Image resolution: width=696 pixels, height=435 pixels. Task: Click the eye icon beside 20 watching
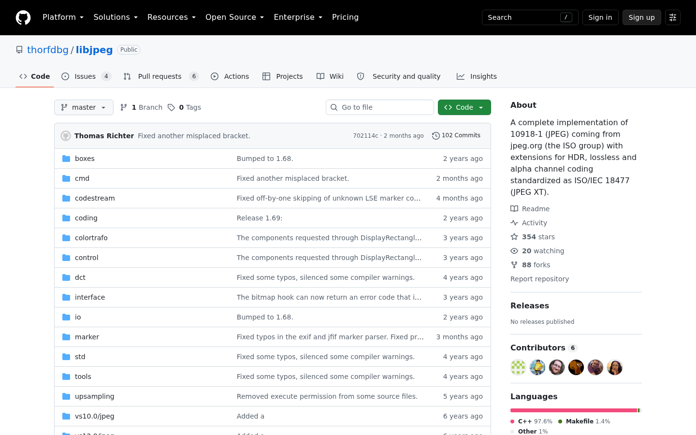514,251
